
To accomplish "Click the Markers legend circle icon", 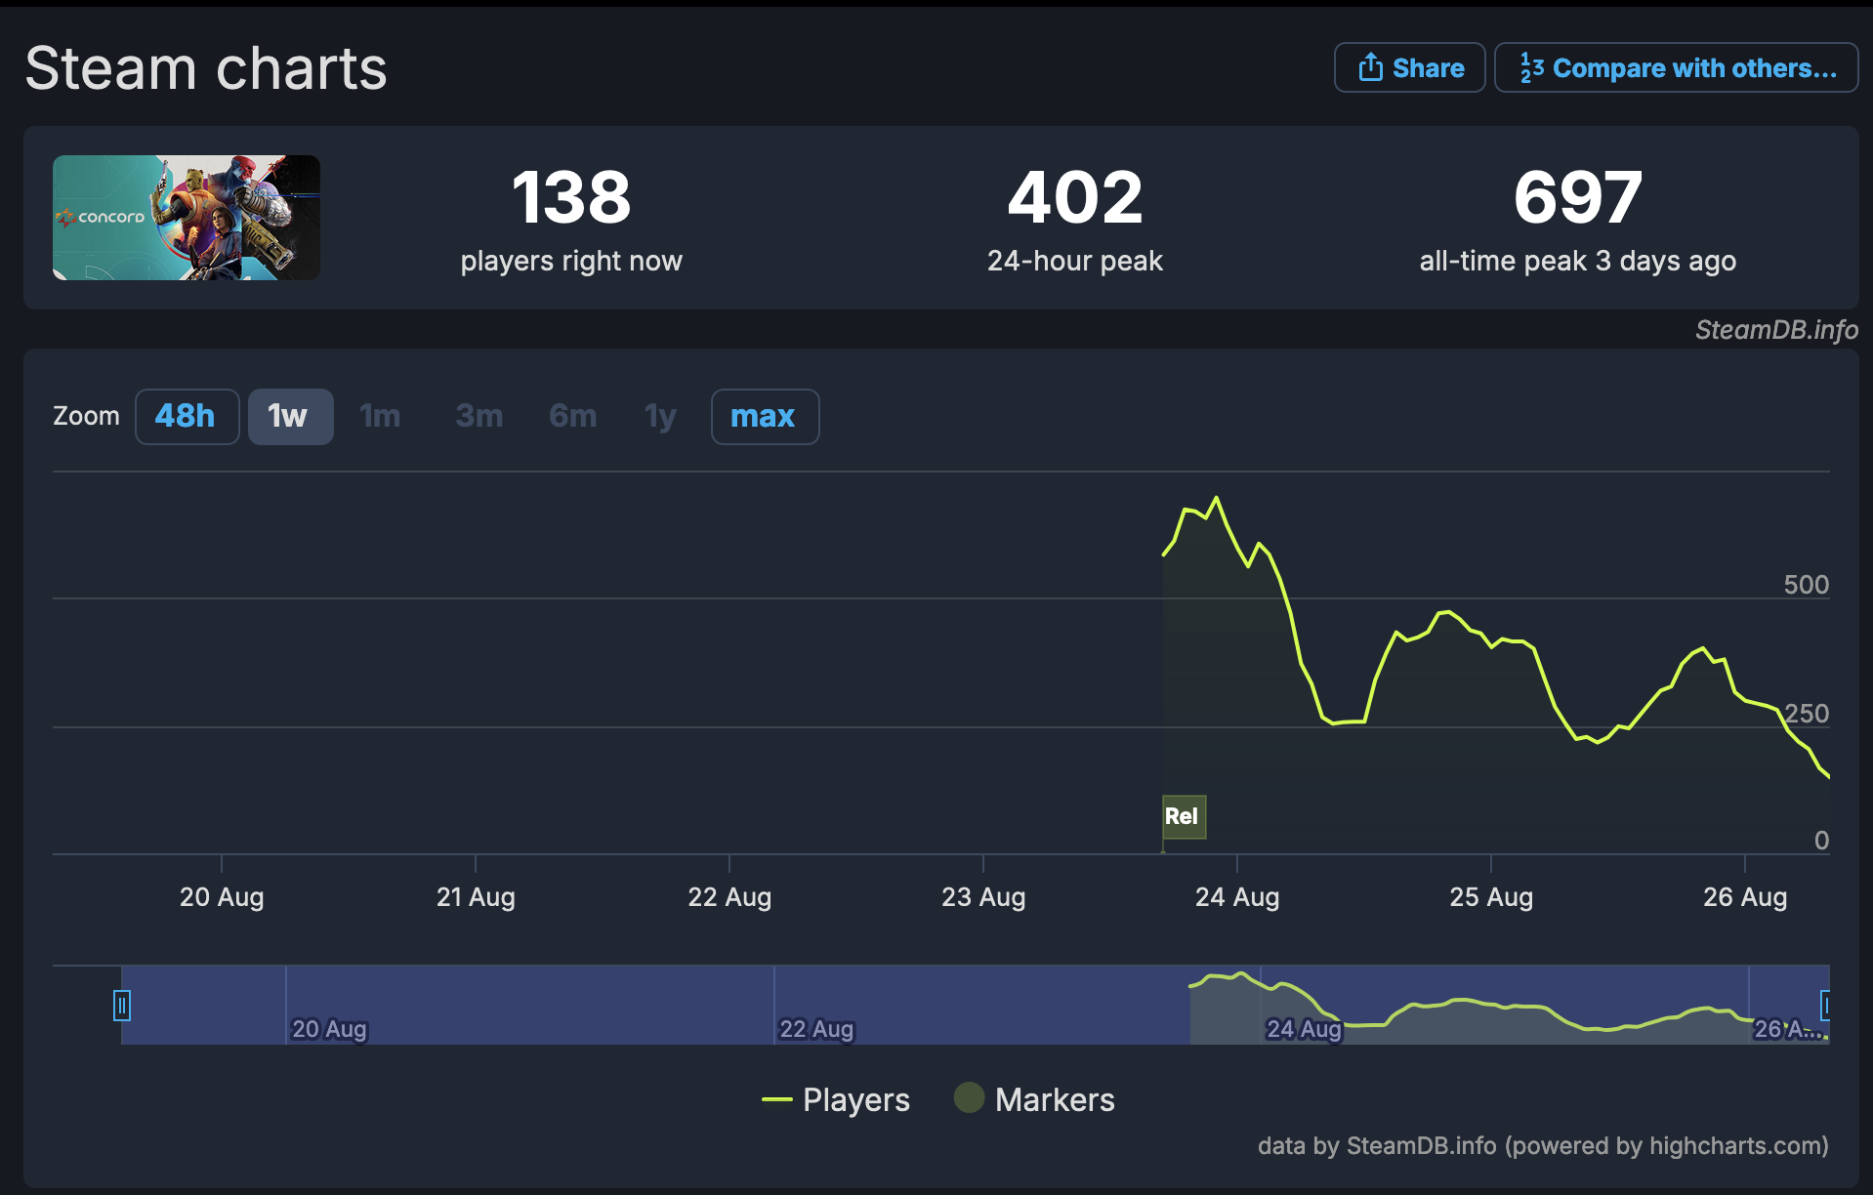I will click(x=969, y=1098).
